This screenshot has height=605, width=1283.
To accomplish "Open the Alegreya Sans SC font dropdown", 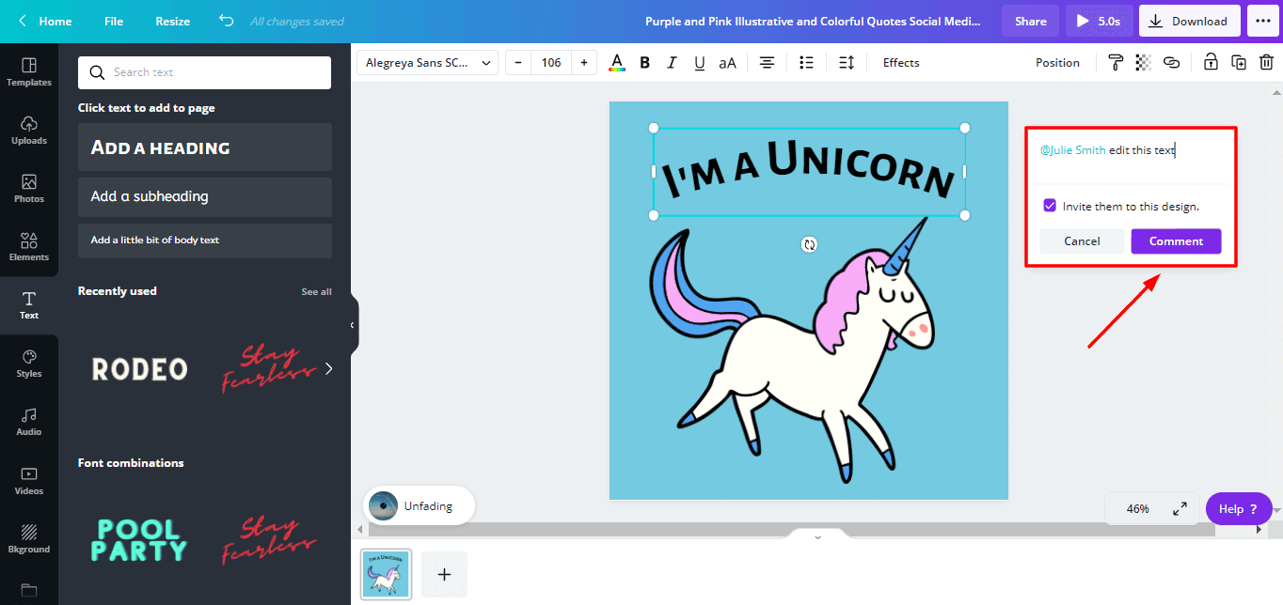I will pyautogui.click(x=428, y=63).
